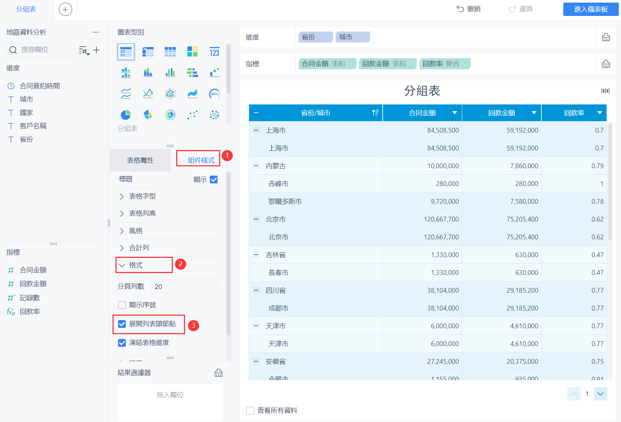Select the pie chart icon
This screenshot has height=422, width=621.
126,115
